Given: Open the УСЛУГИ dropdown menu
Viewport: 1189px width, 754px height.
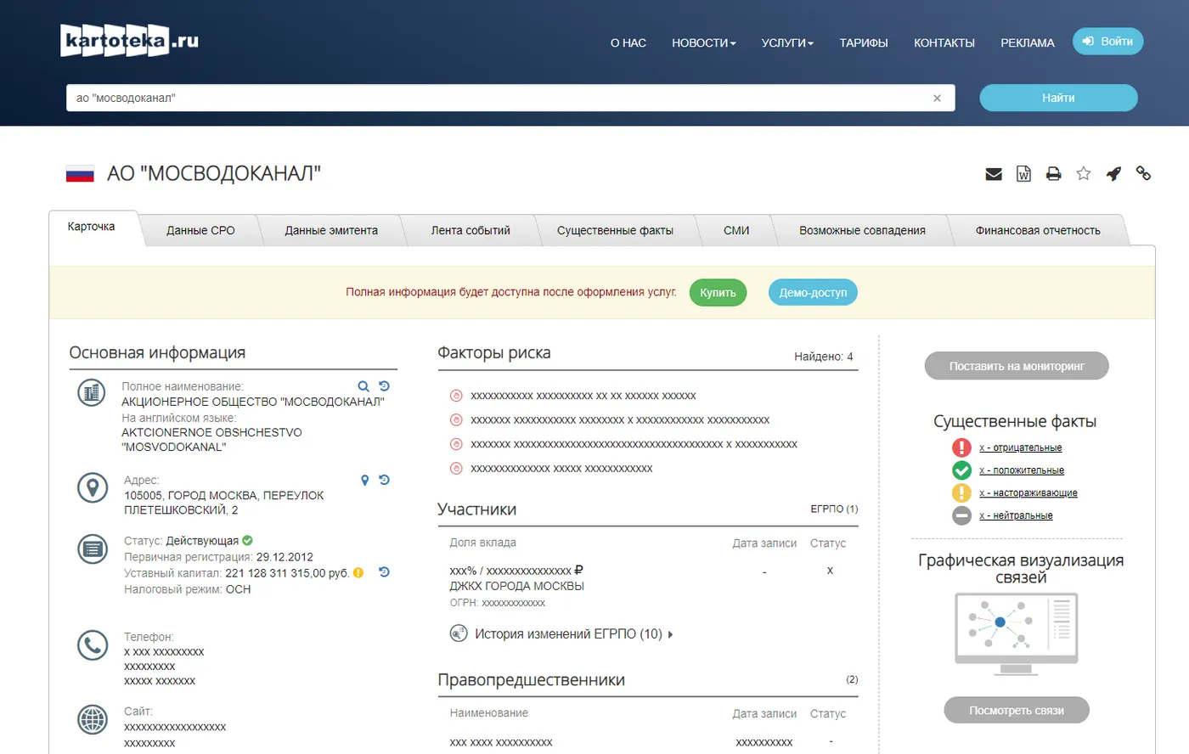Looking at the screenshot, I should click(x=787, y=42).
